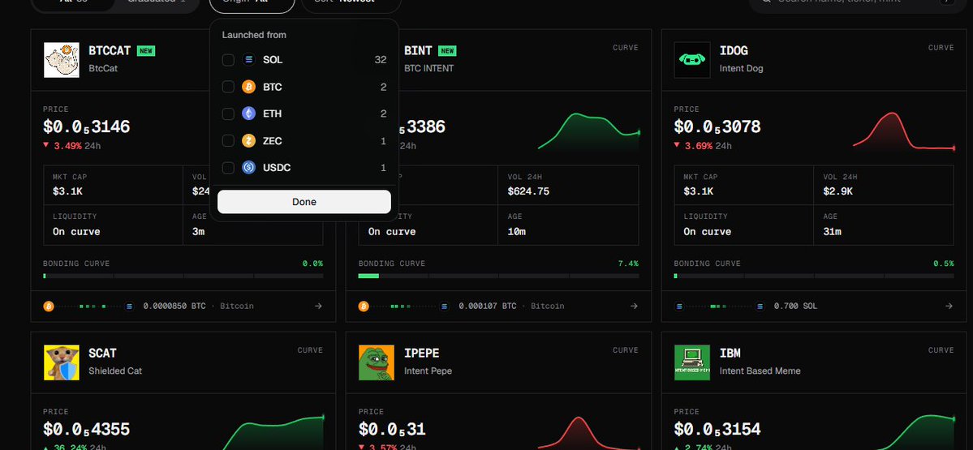Tick the ZEC origin checkbox
The width and height of the screenshot is (973, 450).
coord(228,141)
